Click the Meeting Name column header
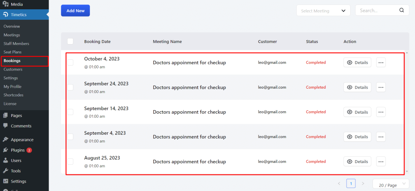The height and width of the screenshot is (191, 415). pyautogui.click(x=167, y=41)
